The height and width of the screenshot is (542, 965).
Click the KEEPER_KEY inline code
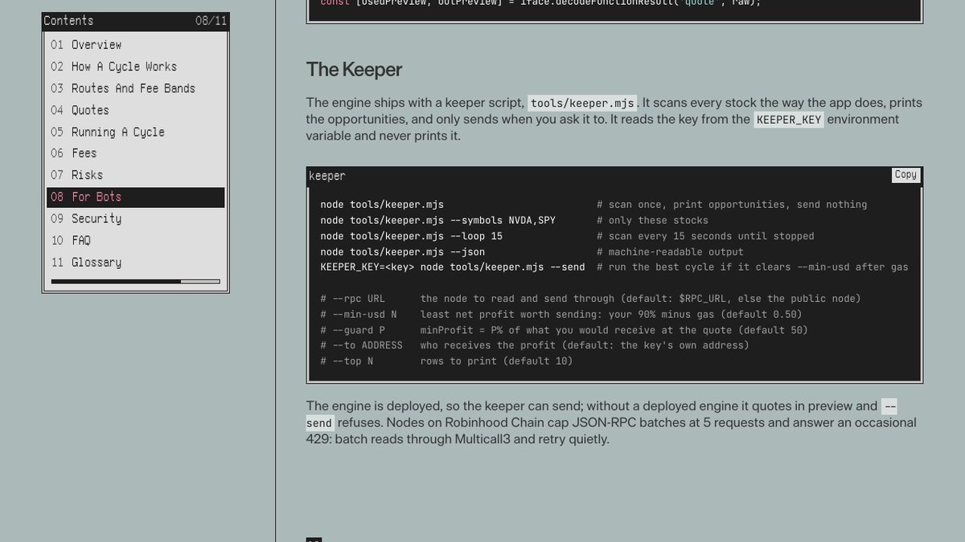click(789, 120)
